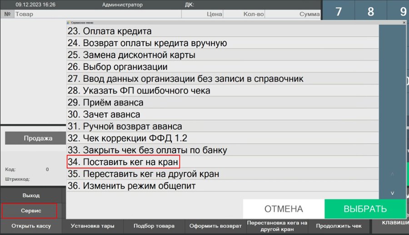Select 27. Ввод данных организации без записи

pos(223,79)
